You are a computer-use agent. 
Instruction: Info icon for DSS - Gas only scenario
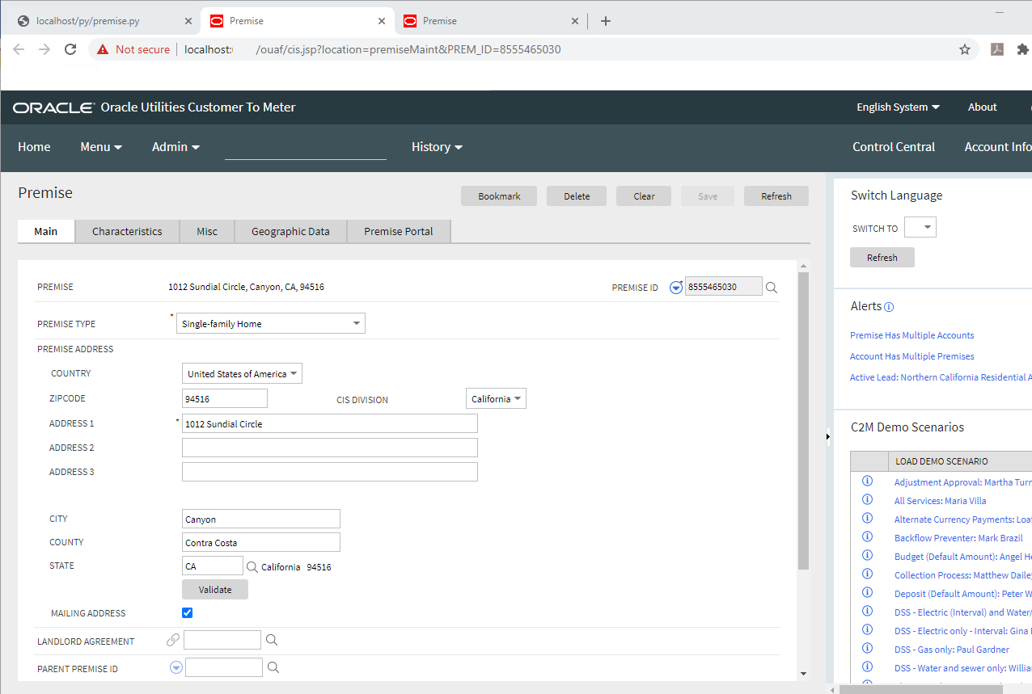(868, 648)
